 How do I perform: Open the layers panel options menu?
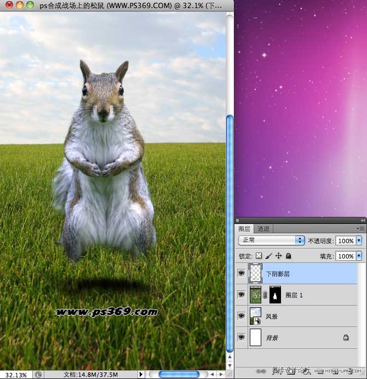pyautogui.click(x=361, y=228)
